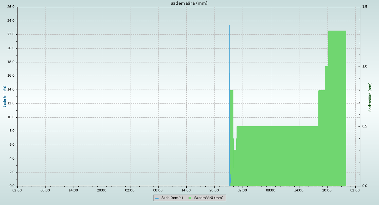The width and height of the screenshot is (379, 205).
Task: Click the blue Sade legend line icon
Action: [157, 198]
